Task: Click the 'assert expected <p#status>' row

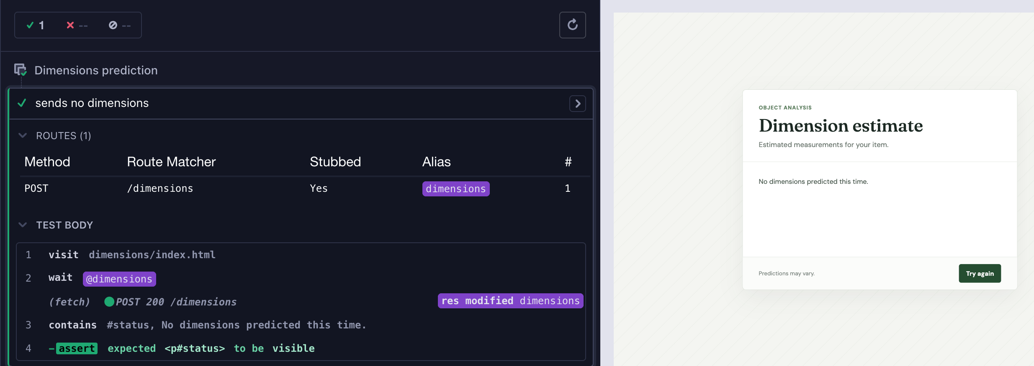Action: (x=301, y=348)
